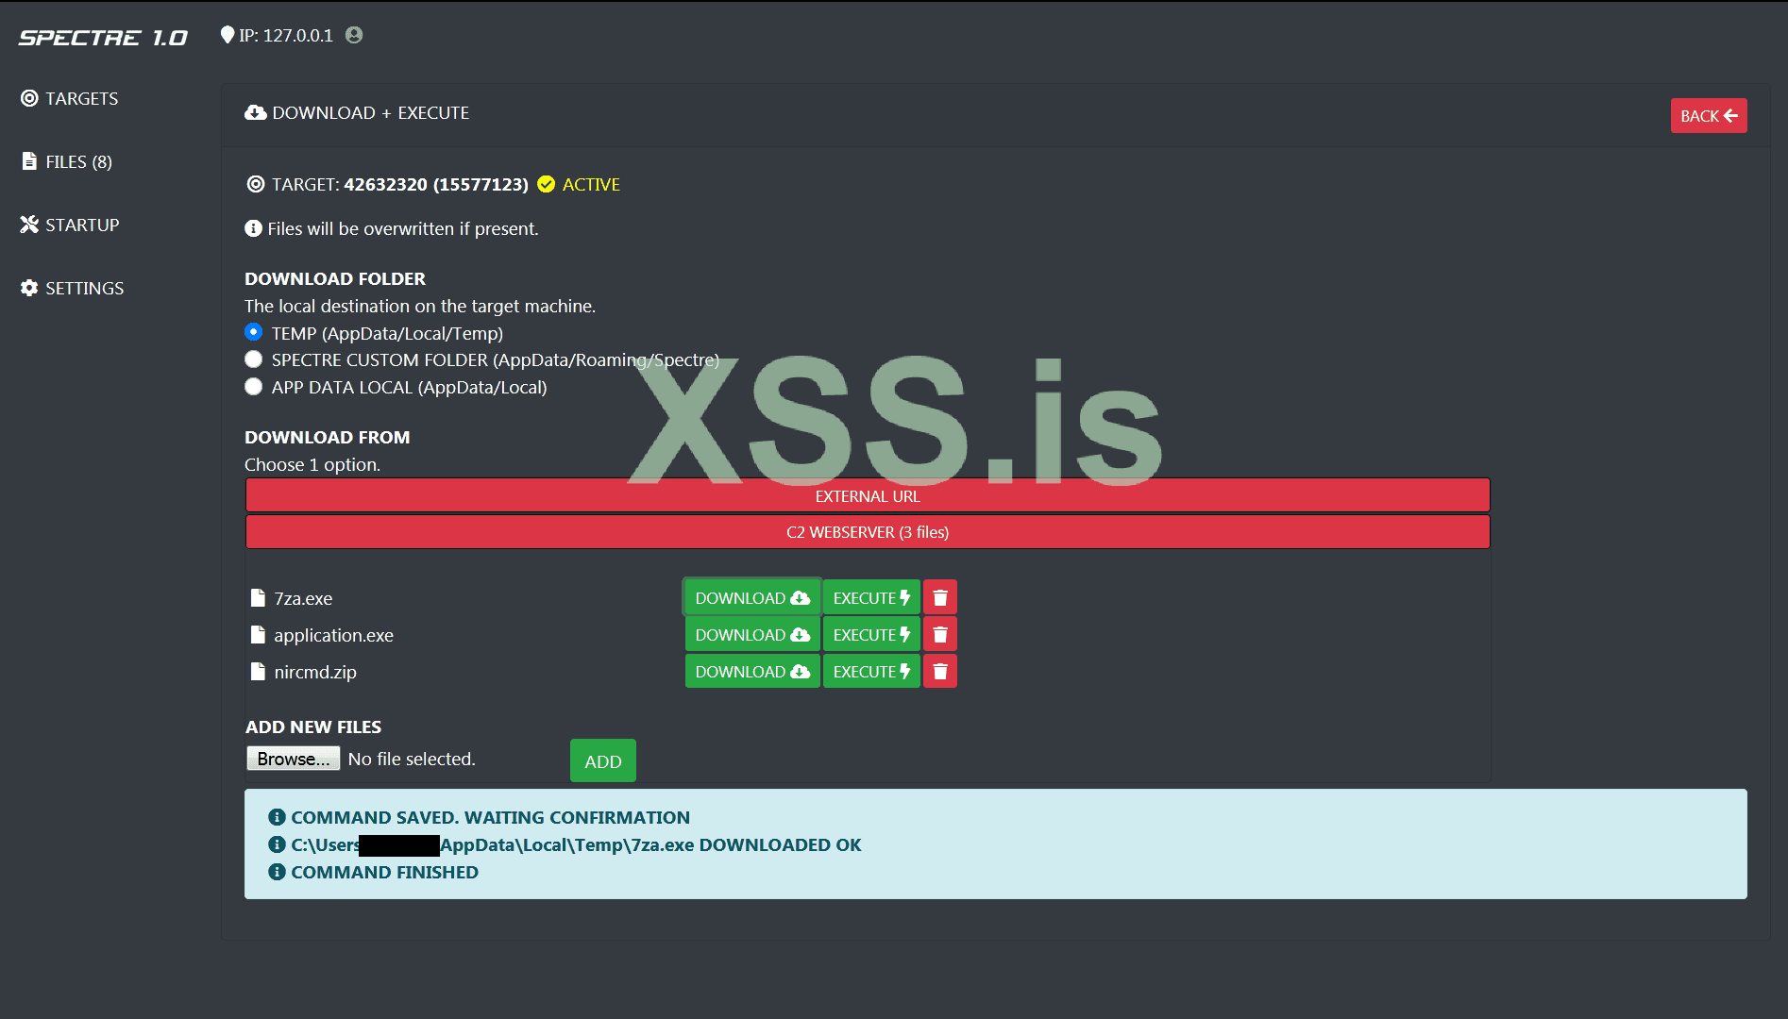Go to Files (8) in the sidebar
1788x1019 pixels.
click(66, 161)
